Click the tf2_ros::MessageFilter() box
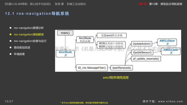The height and width of the screenshot is (105, 187). tap(92, 68)
